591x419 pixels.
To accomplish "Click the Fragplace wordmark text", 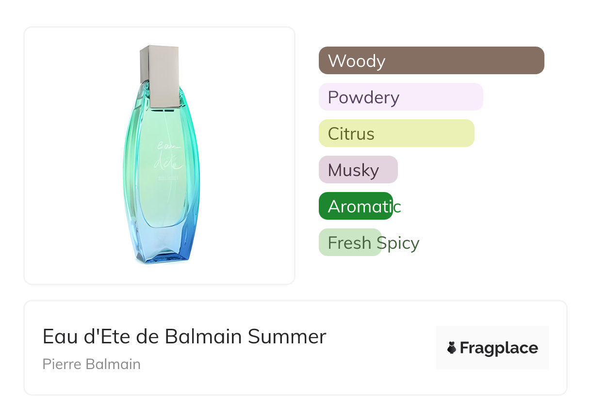I will (499, 348).
